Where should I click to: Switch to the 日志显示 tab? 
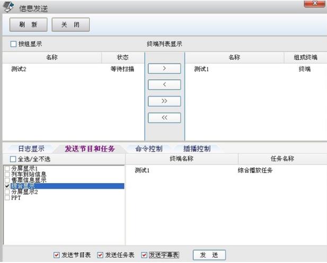click(x=31, y=149)
